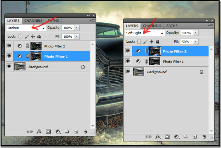Select Layers tab in right panel
This screenshot has height=148, width=221.
pos(132,26)
